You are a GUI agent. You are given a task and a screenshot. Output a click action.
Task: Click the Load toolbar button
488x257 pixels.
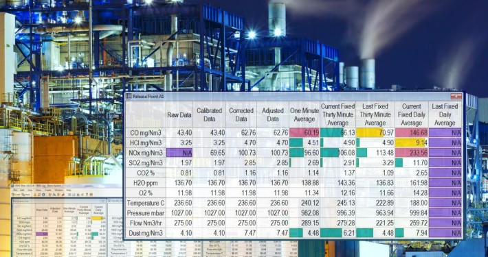point(16,195)
